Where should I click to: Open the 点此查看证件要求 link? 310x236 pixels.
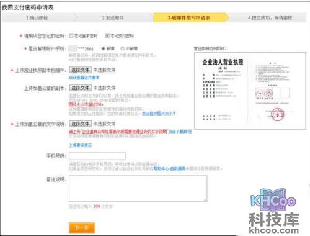[x=84, y=78]
